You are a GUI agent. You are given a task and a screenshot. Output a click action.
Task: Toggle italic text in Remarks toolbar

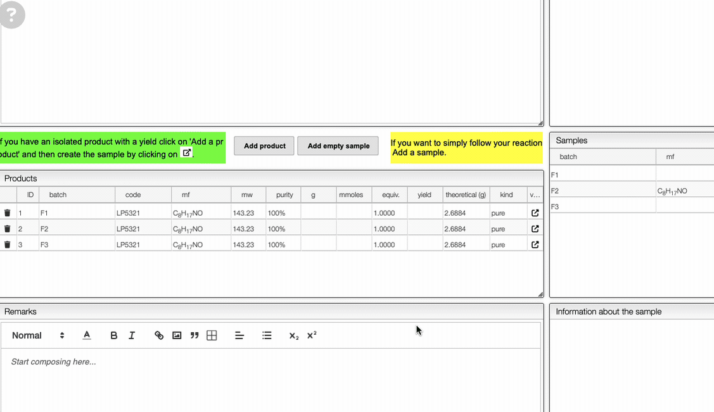(132, 335)
